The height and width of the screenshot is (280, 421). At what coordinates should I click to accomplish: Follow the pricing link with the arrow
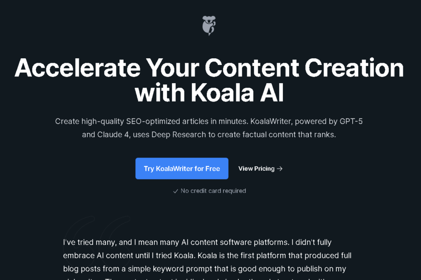click(260, 168)
